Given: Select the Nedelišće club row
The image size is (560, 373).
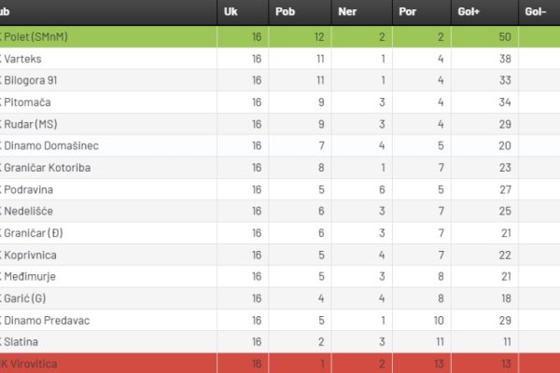Looking at the screenshot, I should coord(280,211).
